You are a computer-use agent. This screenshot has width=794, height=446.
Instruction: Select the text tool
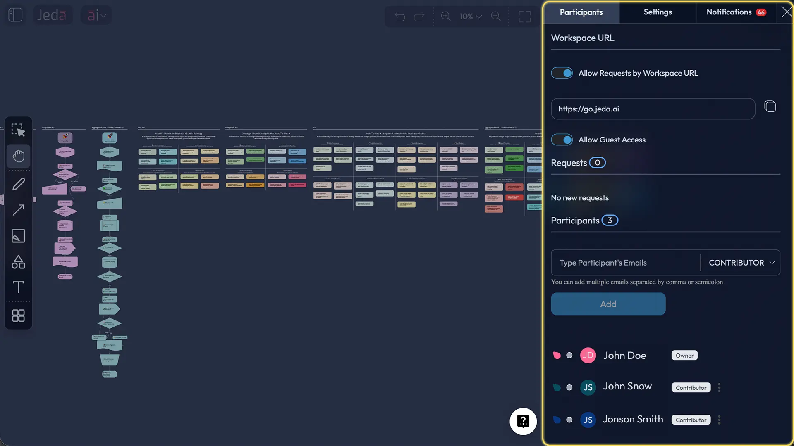18,287
